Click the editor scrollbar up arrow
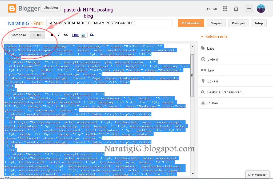Screen dimensions: 273x179 click(192, 46)
